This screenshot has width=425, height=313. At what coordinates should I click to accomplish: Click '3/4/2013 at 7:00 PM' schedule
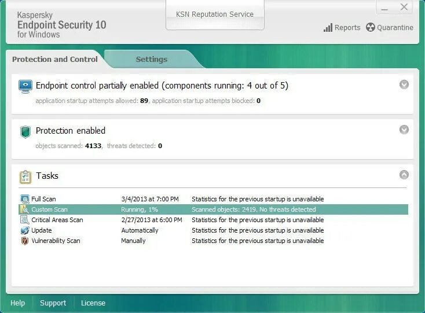(150, 199)
